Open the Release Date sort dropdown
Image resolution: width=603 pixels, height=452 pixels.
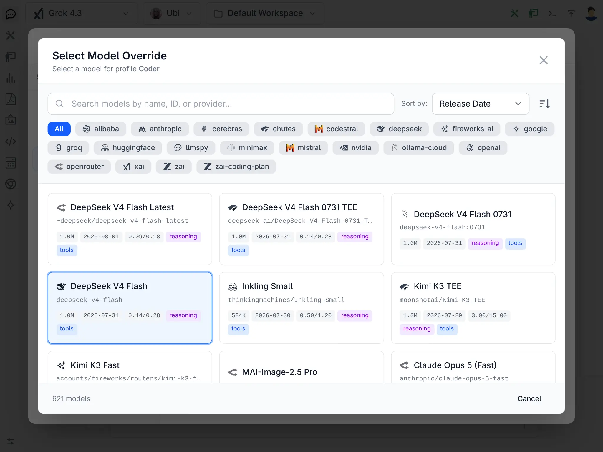(x=481, y=104)
